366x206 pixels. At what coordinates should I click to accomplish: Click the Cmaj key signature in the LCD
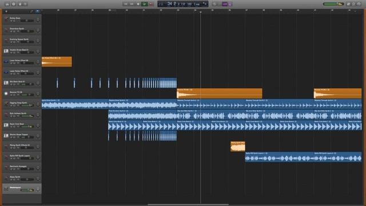coord(197,4)
